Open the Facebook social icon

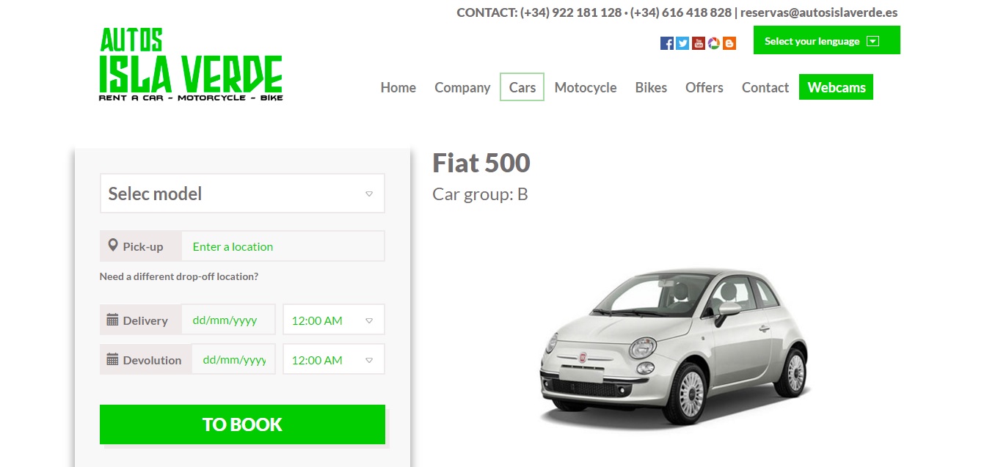(x=667, y=43)
